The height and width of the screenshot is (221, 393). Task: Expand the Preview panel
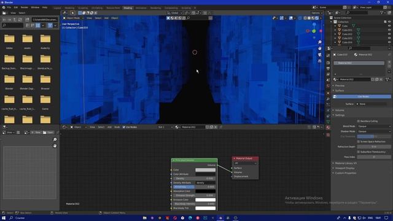pos(340,86)
